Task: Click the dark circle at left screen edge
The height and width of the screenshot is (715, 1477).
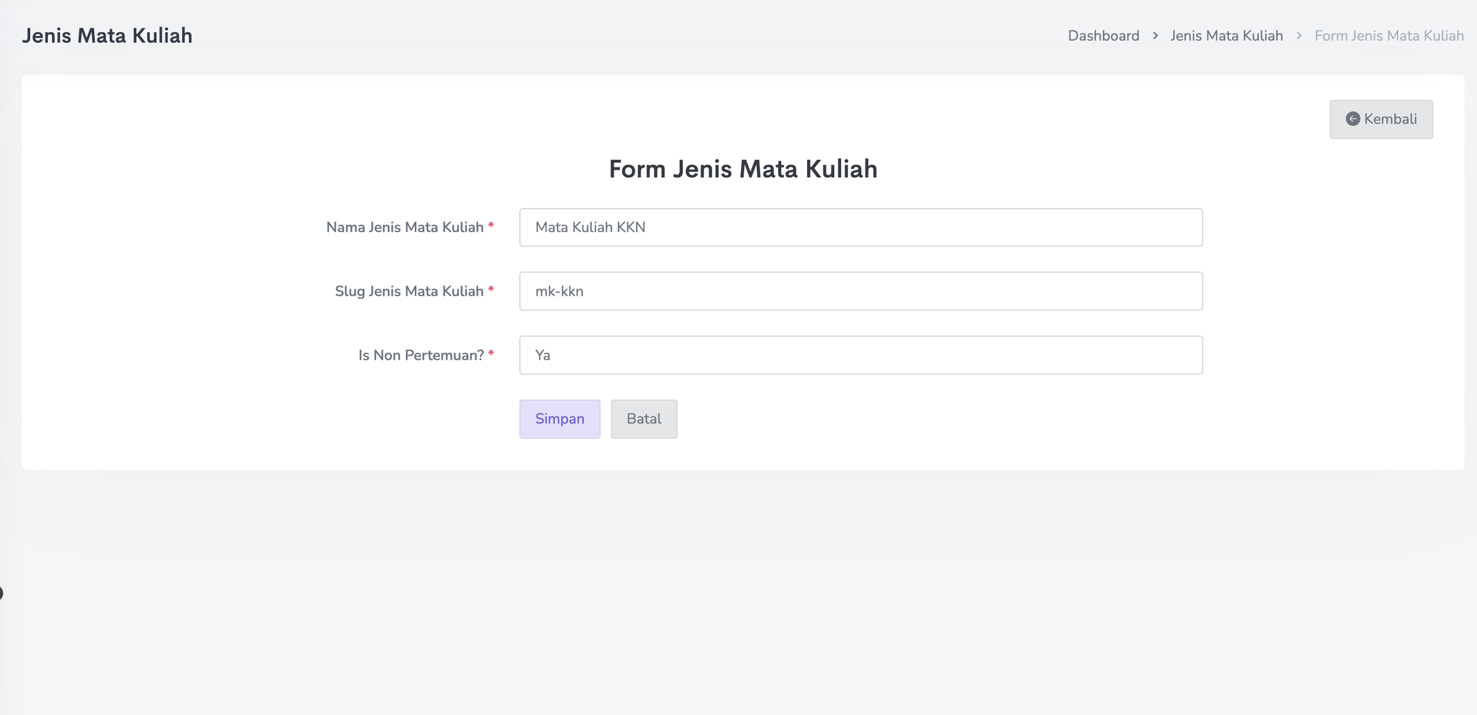Action: pos(1,593)
